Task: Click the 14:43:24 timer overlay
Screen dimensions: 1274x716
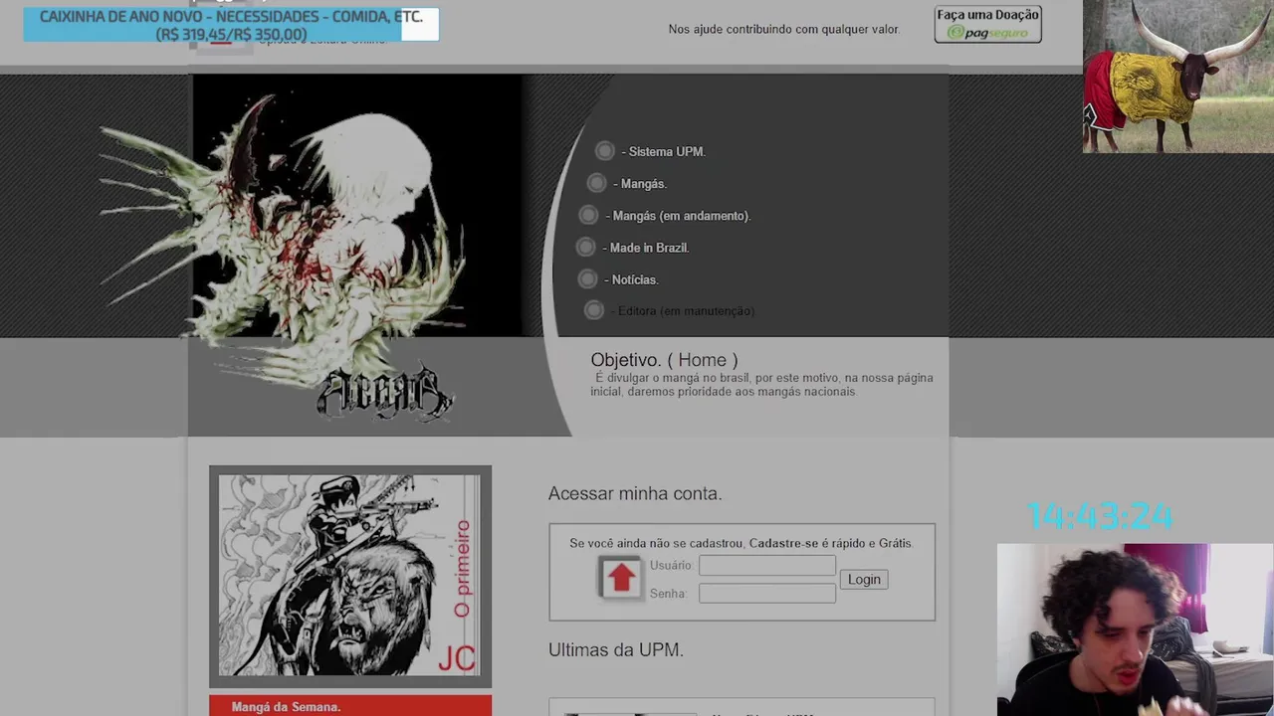Action: click(x=1100, y=517)
